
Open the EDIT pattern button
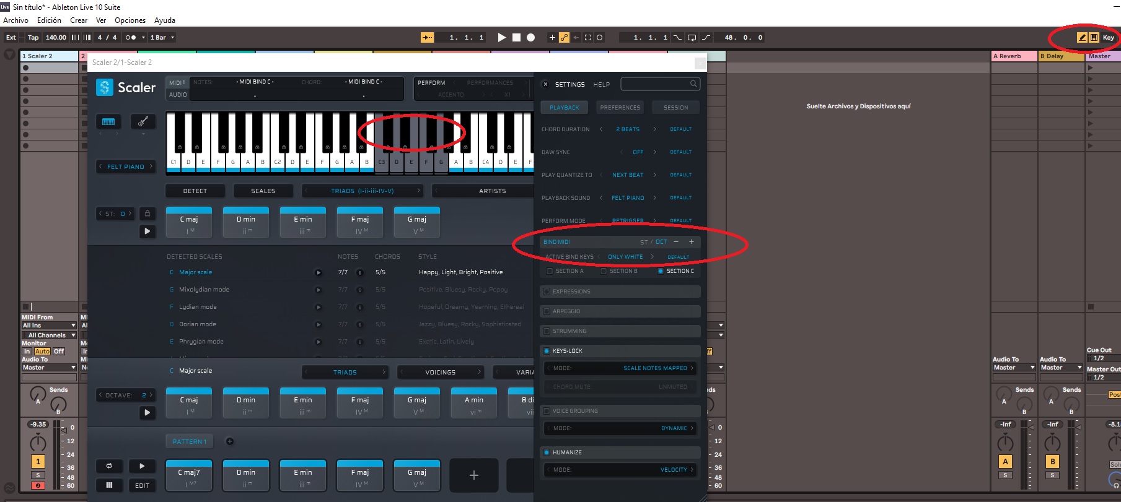142,485
